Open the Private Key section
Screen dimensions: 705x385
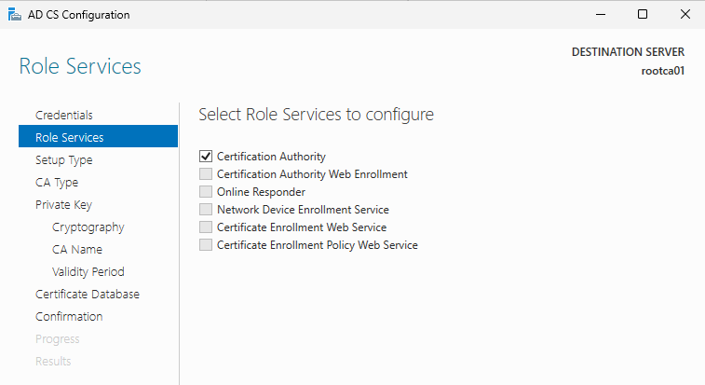pyautogui.click(x=63, y=204)
